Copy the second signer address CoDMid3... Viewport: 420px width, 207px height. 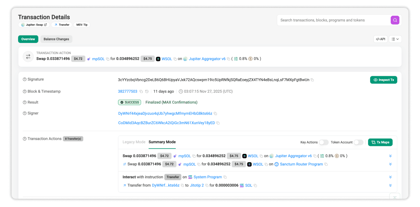click(218, 123)
